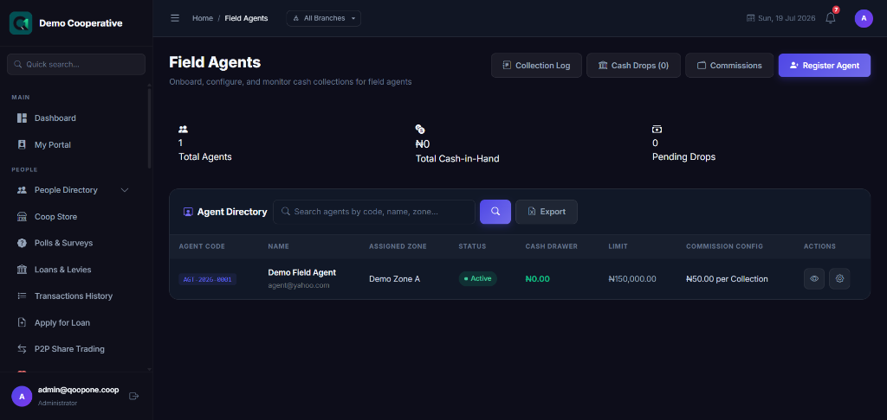
Task: Click Home breadcrumb link
Action: pyautogui.click(x=203, y=18)
